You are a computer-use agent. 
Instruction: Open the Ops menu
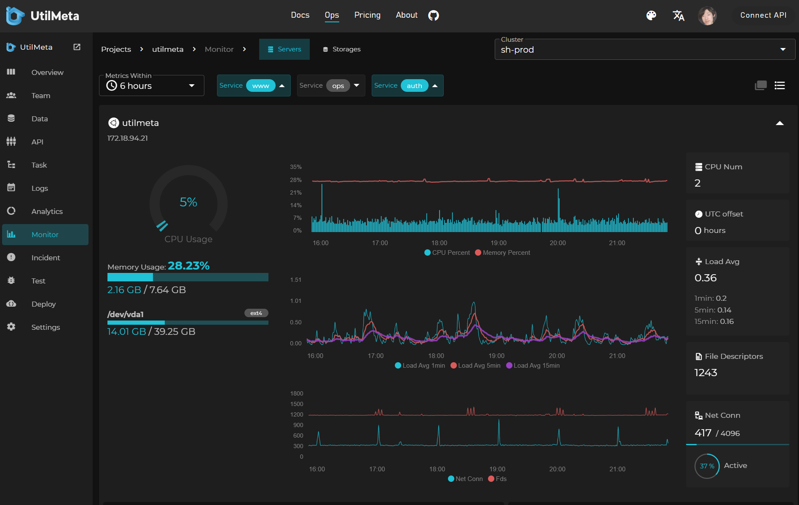point(332,15)
